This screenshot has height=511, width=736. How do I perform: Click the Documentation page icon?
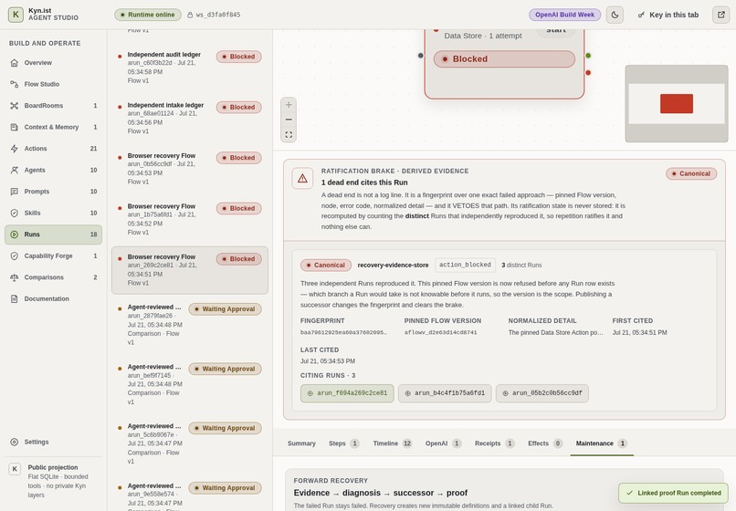(x=15, y=299)
